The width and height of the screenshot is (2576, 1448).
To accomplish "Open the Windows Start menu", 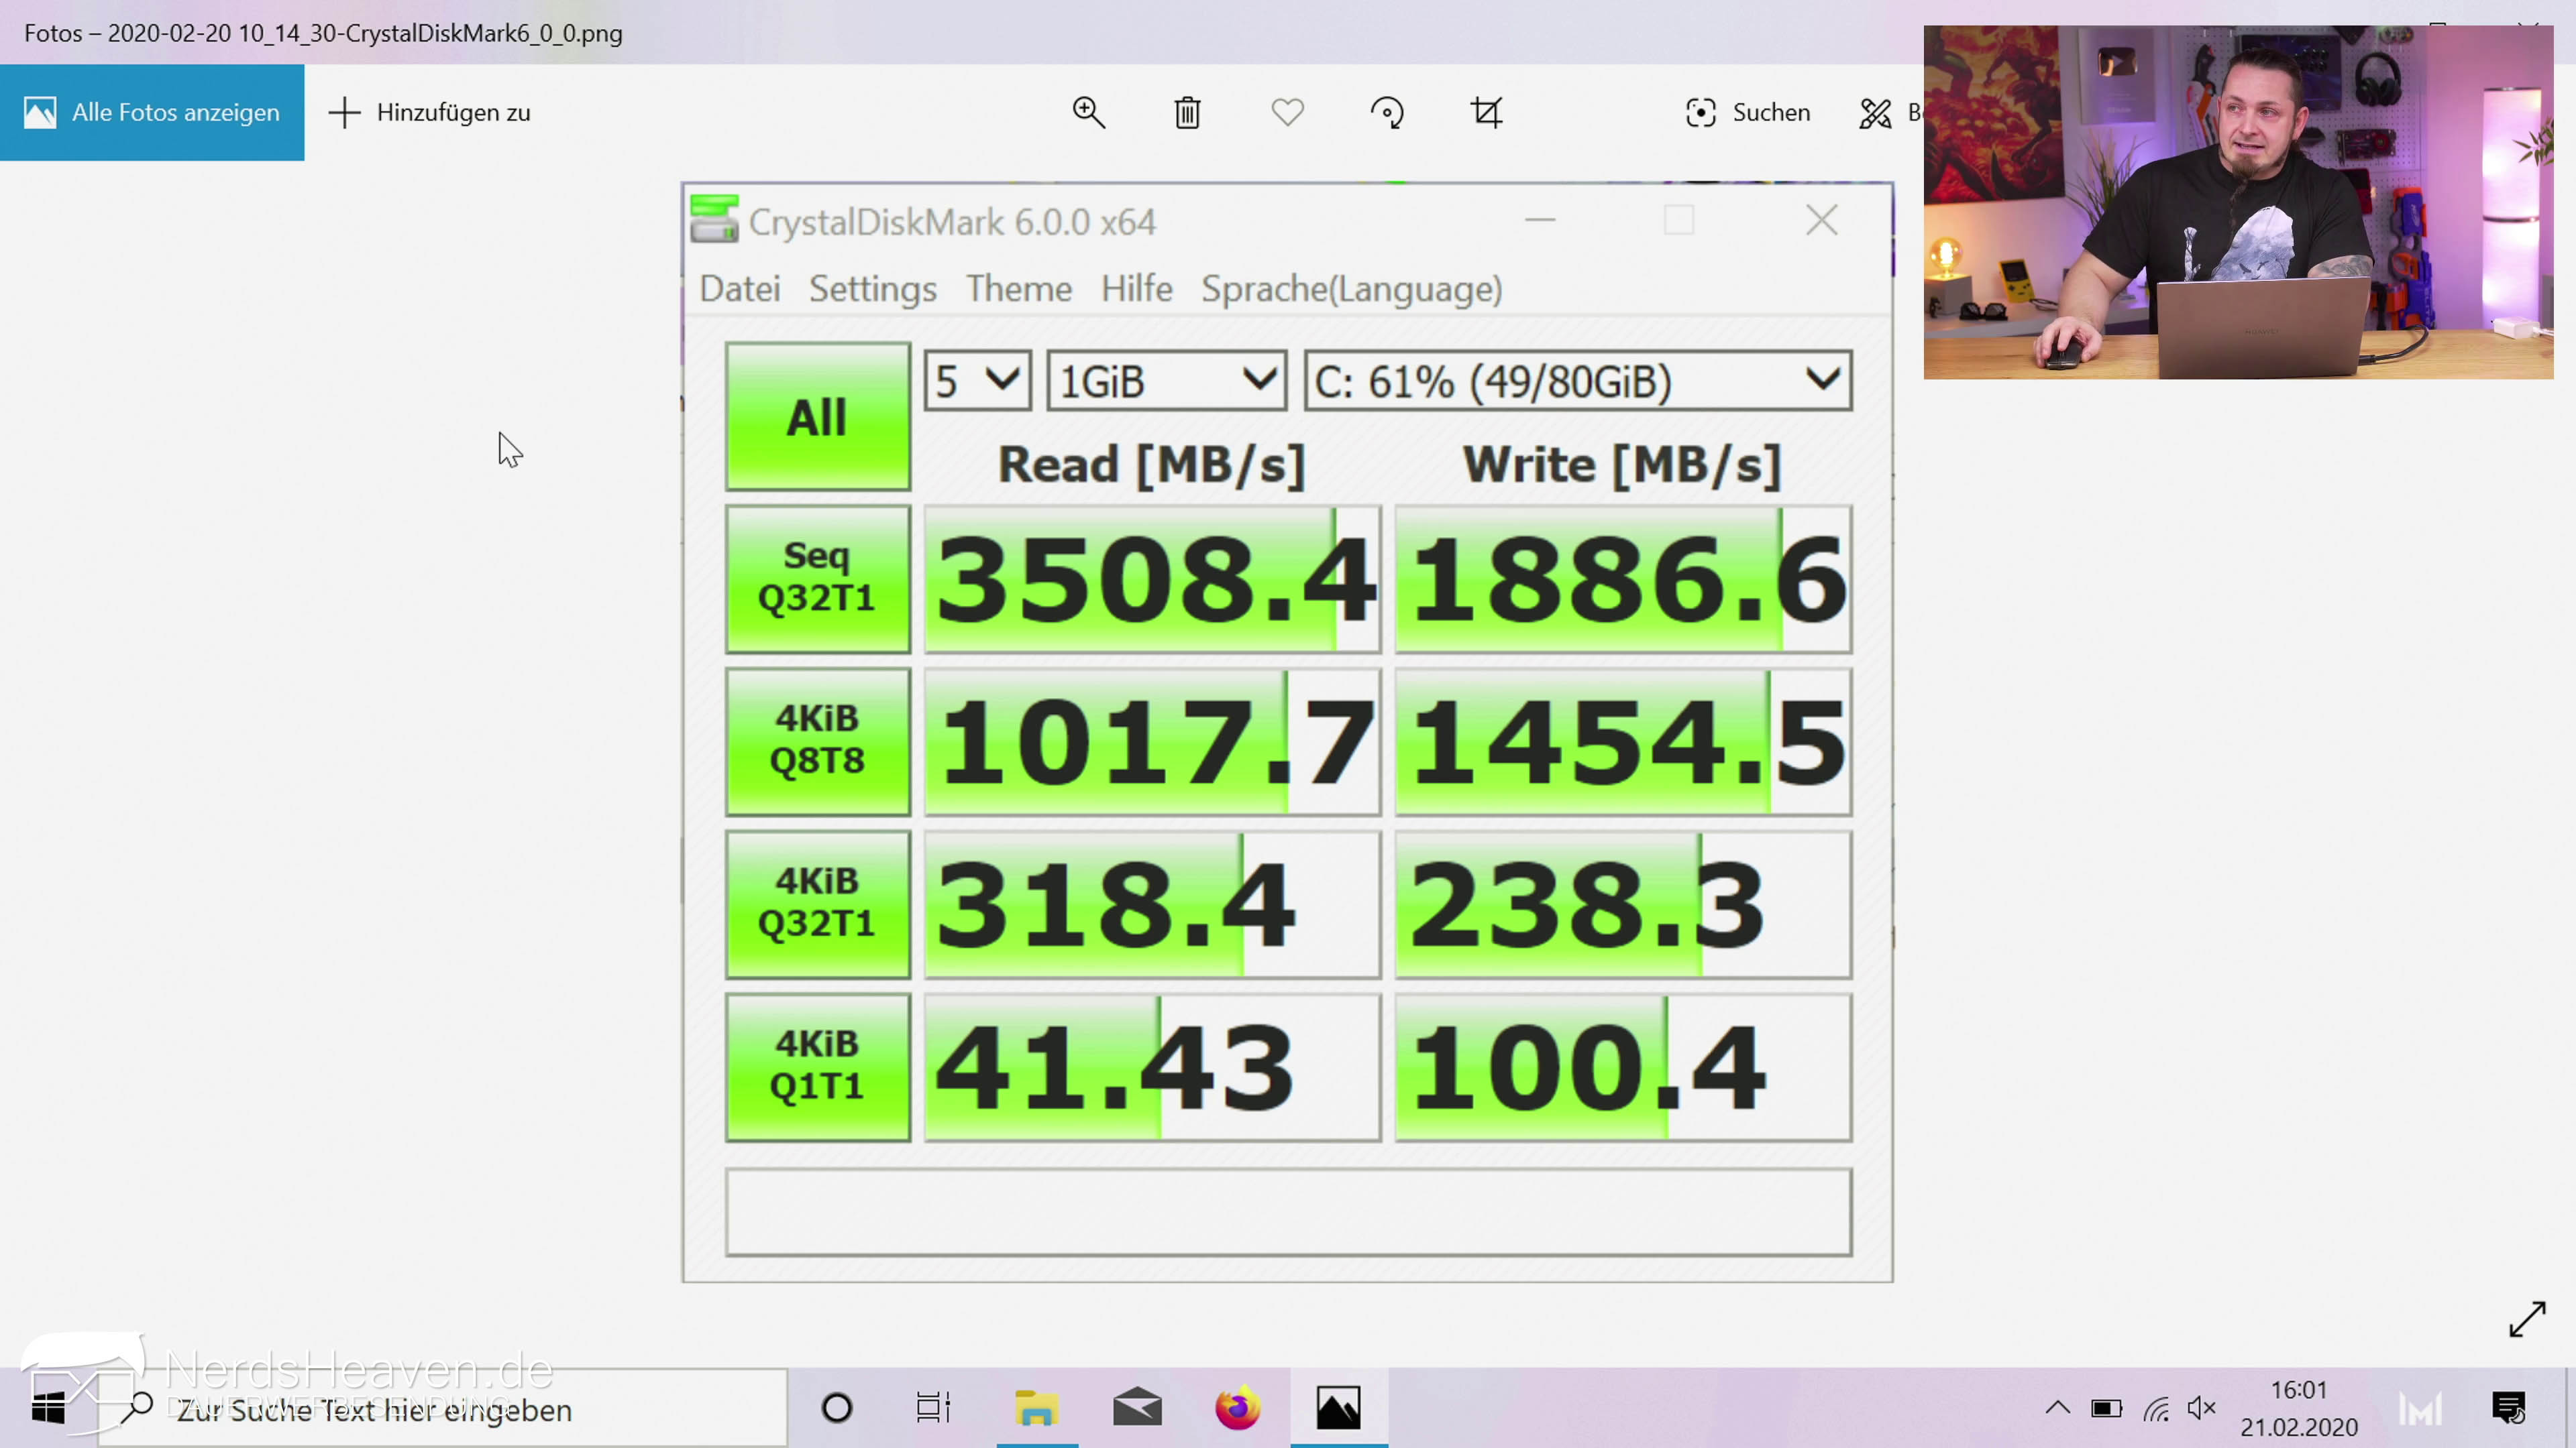I will pyautogui.click(x=48, y=1408).
